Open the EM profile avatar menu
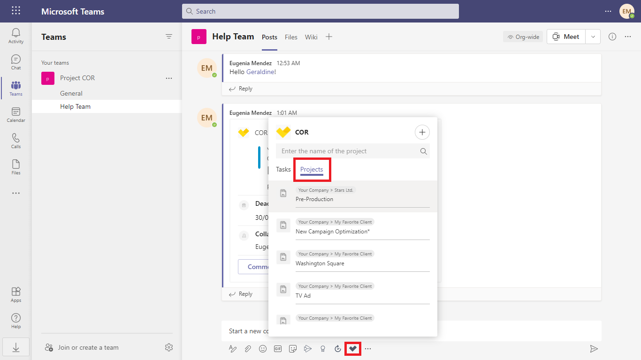The height and width of the screenshot is (360, 641). pyautogui.click(x=627, y=11)
